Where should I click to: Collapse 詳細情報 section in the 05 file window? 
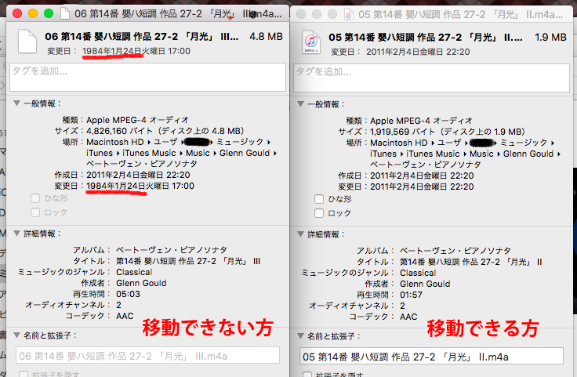[x=300, y=234]
